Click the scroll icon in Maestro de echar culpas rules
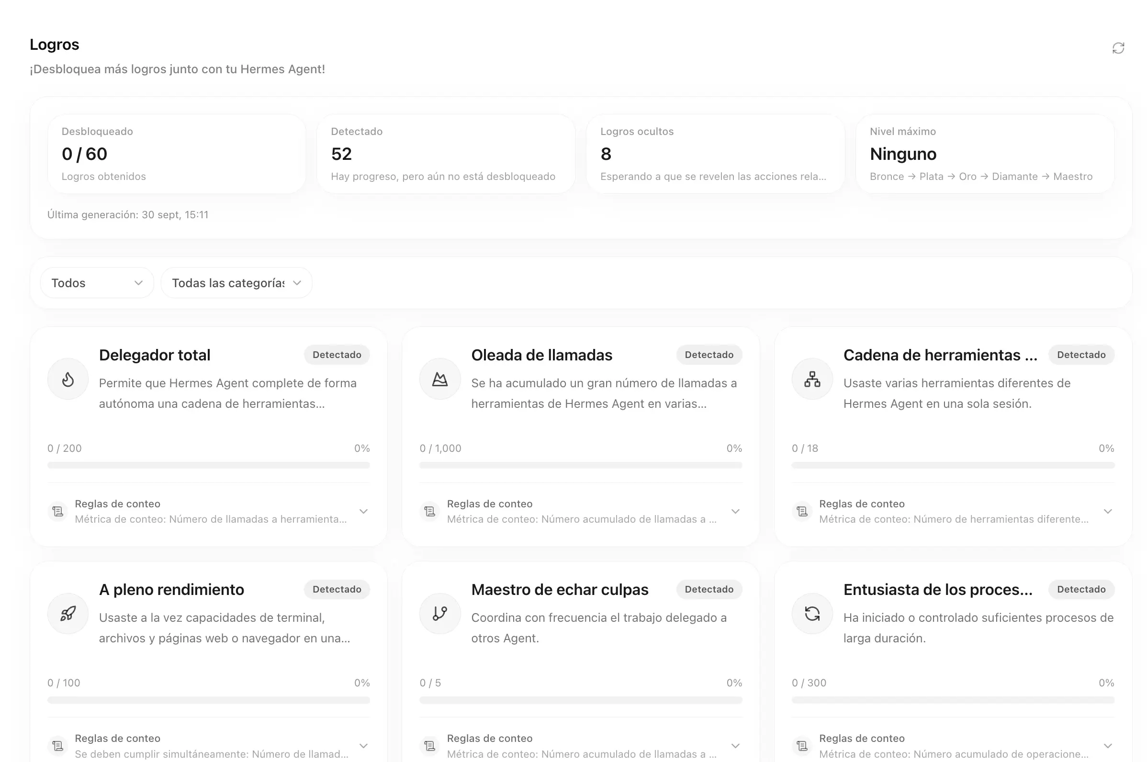Screen dimensions: 1147x762 tap(429, 745)
